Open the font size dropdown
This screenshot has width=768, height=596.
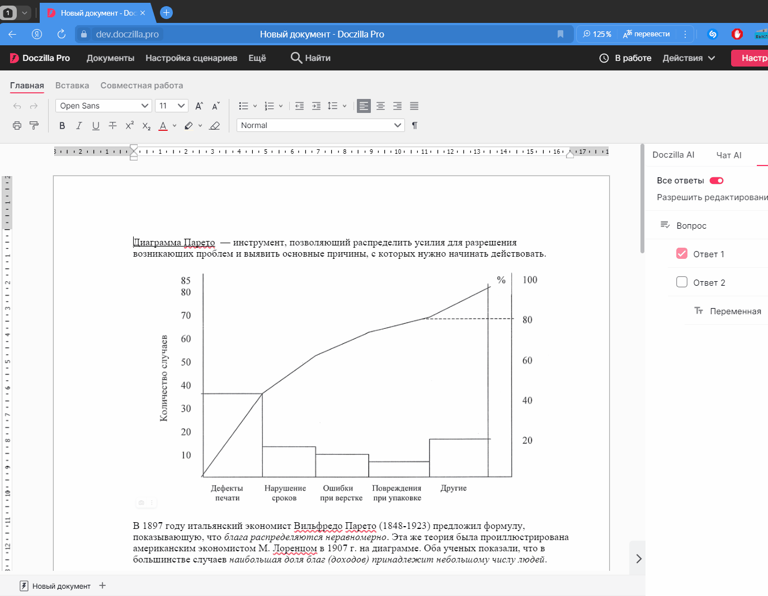(x=172, y=106)
